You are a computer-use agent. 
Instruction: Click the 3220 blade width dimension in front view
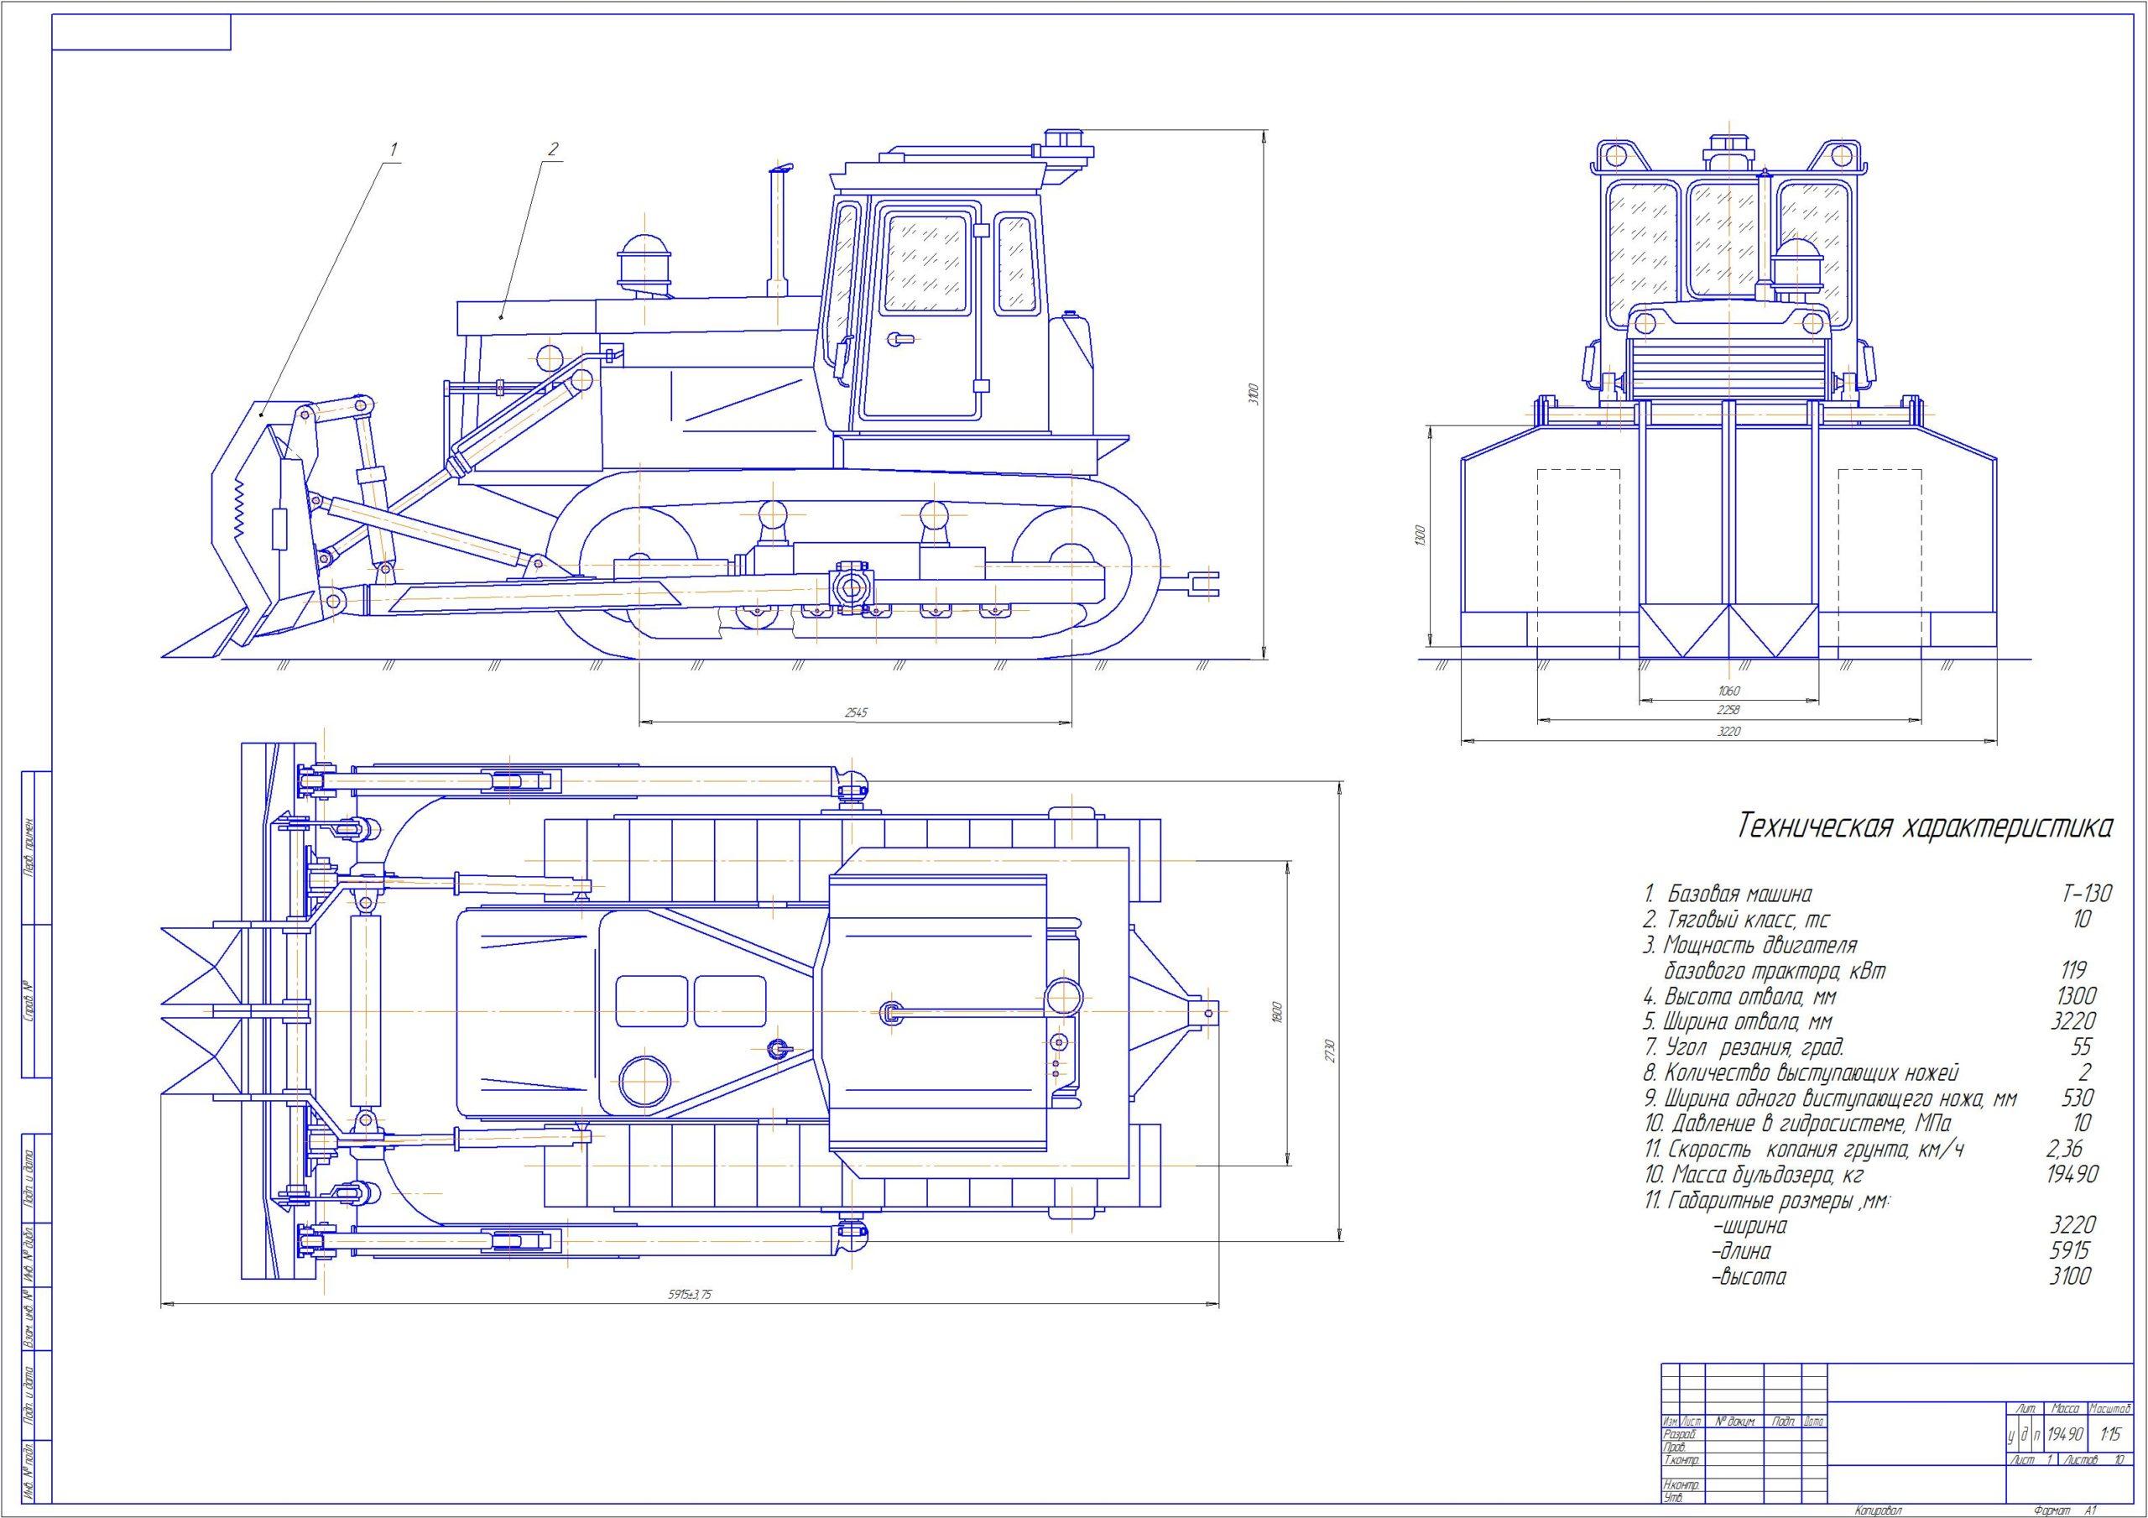point(1728,731)
